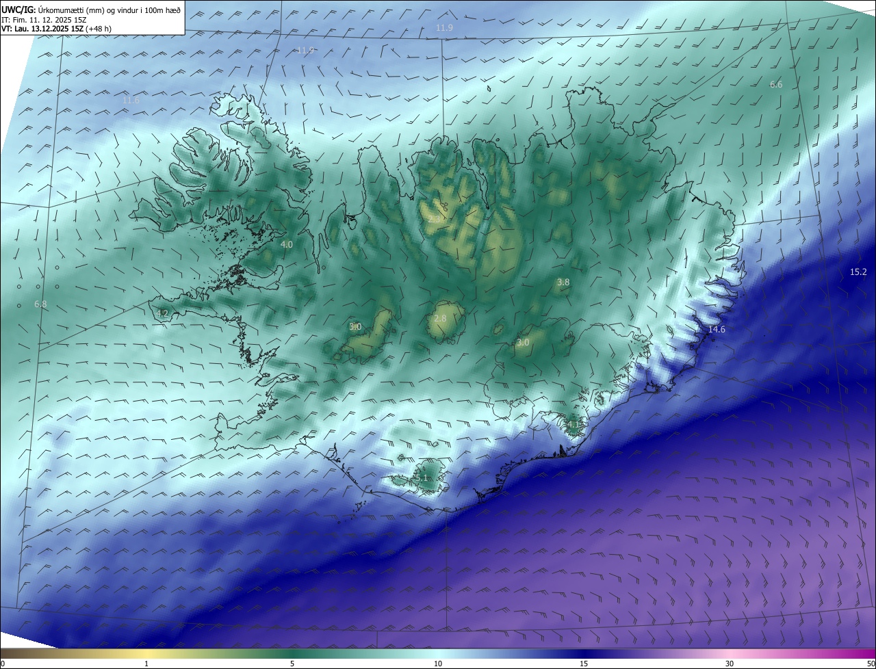
Task: Click the 3.8 value label on the map
Action: [563, 282]
